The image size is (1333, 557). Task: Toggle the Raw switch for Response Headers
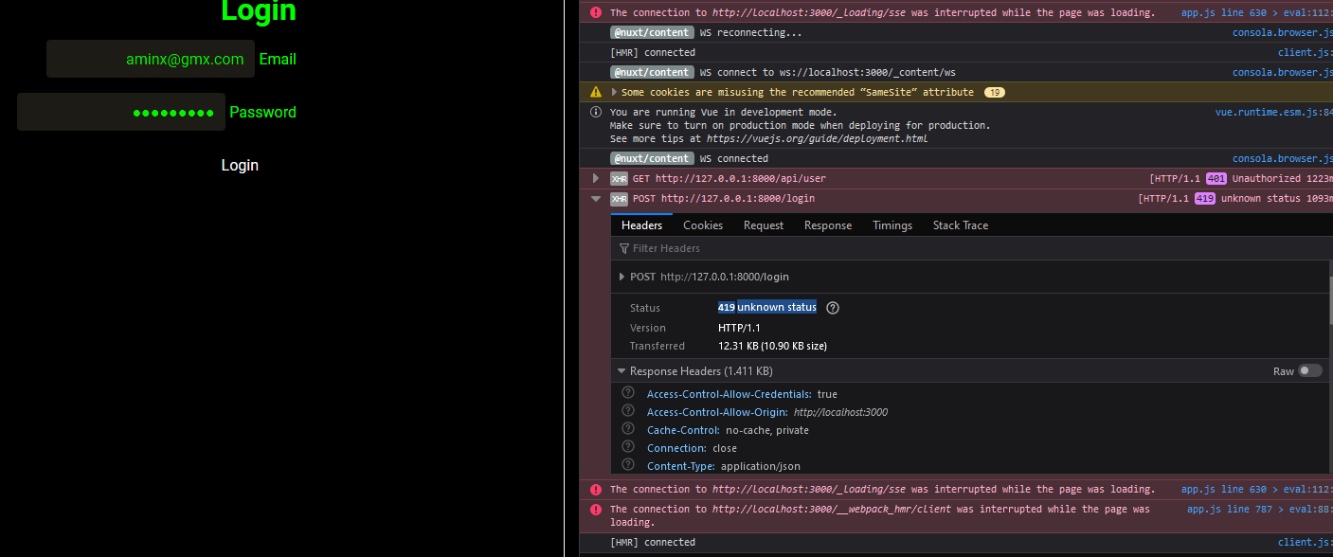coord(1310,370)
